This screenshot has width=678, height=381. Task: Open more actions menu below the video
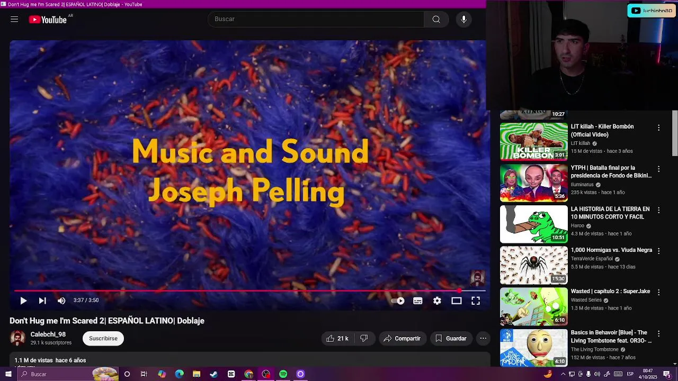point(483,339)
